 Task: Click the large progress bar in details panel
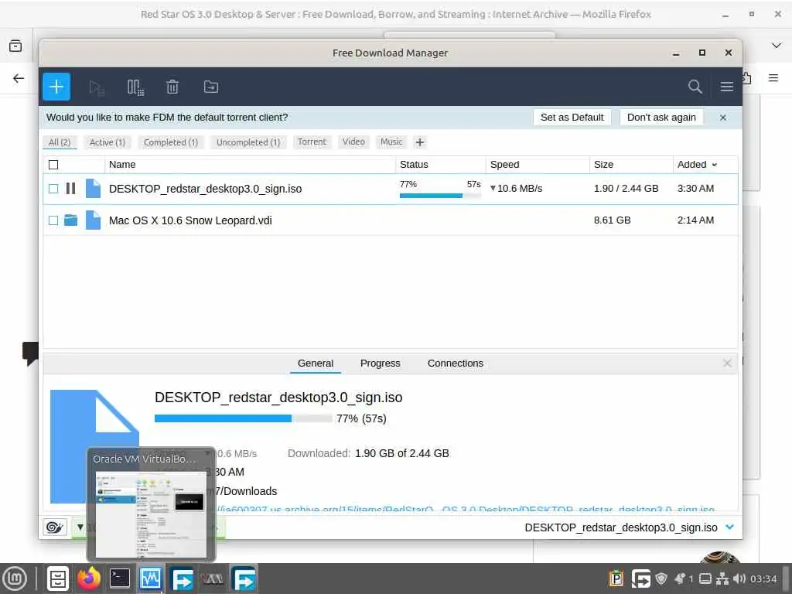243,418
